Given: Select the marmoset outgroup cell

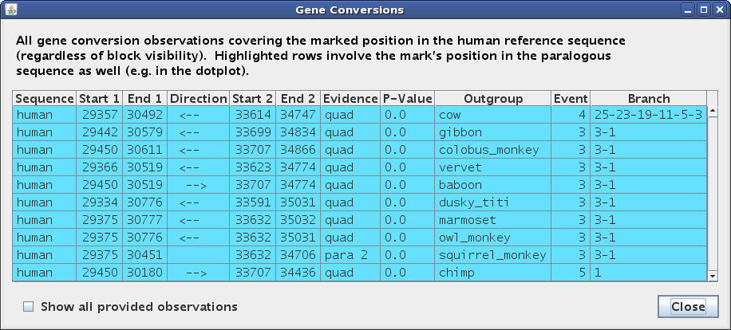Looking at the screenshot, I should click(492, 220).
